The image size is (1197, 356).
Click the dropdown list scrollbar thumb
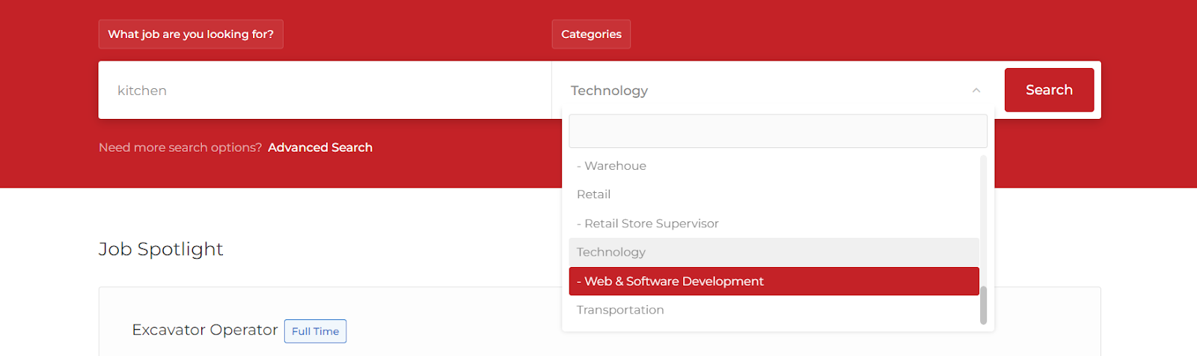(983, 305)
